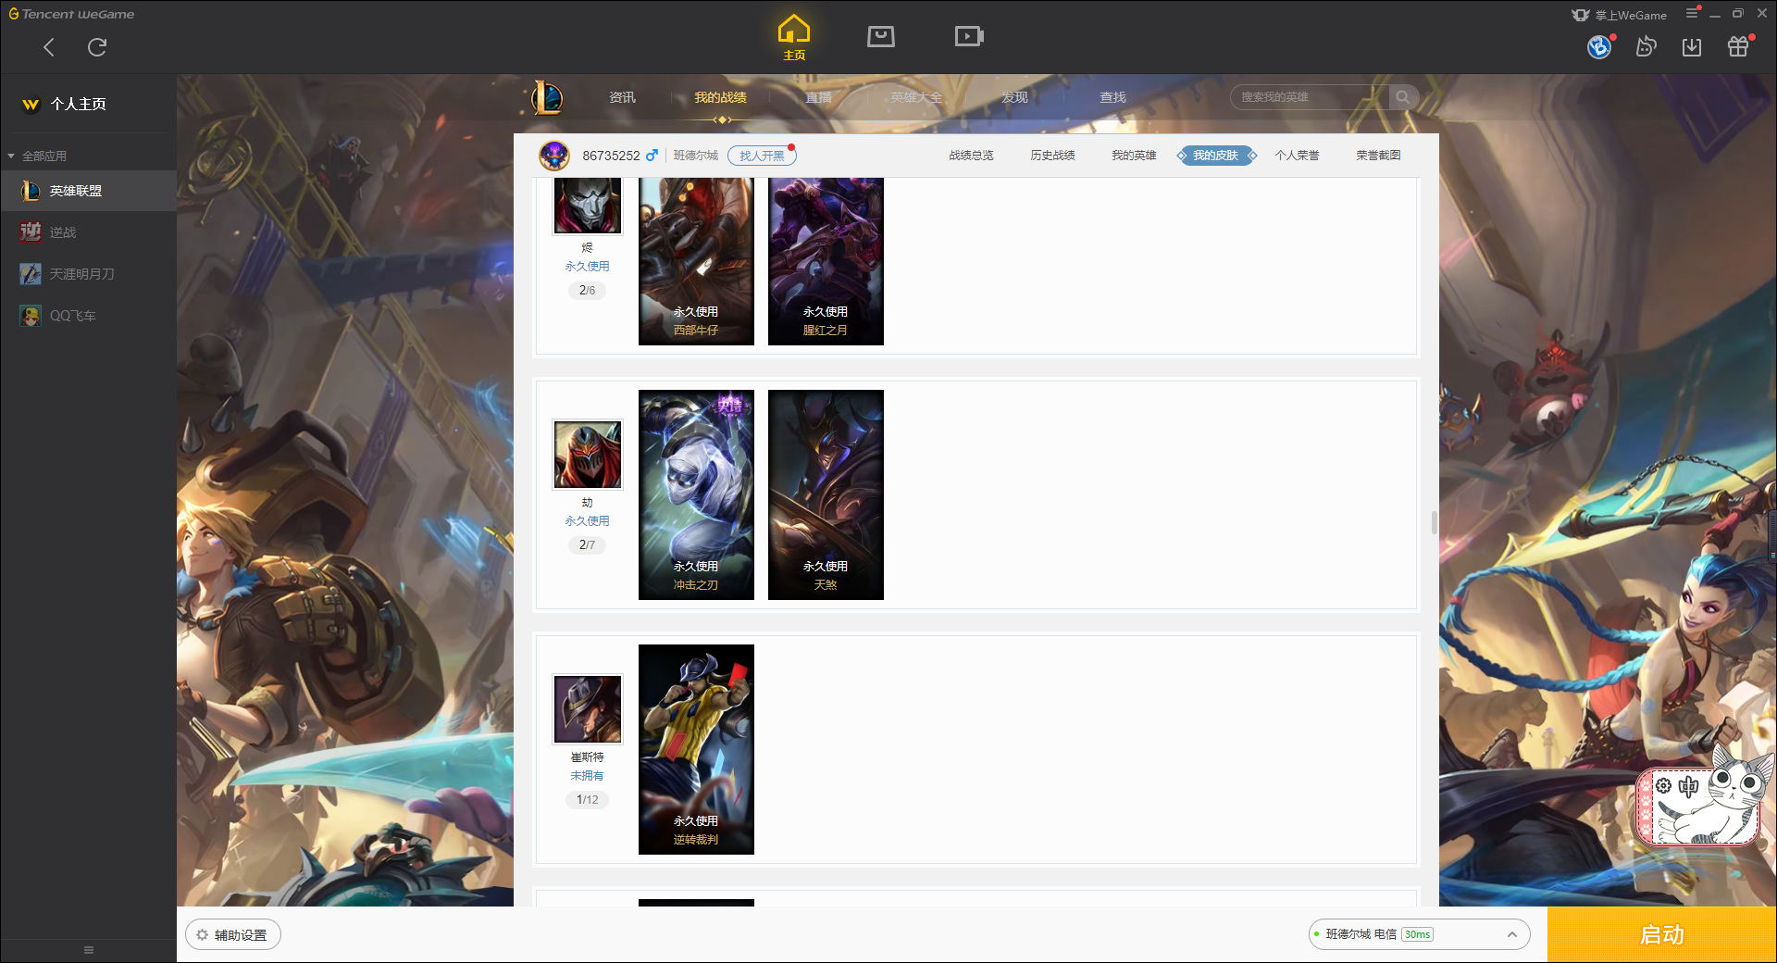The height and width of the screenshot is (963, 1777).
Task: Expand the 班德尔城 电信 server dropdown
Action: point(1419,934)
